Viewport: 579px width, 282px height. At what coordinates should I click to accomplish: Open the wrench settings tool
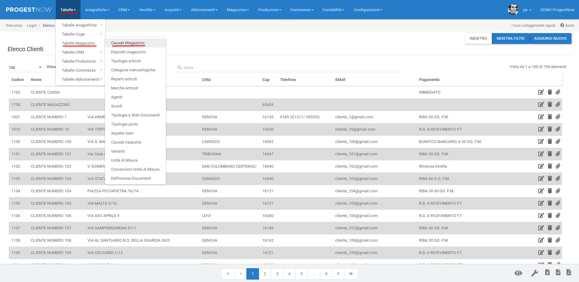pos(534,273)
